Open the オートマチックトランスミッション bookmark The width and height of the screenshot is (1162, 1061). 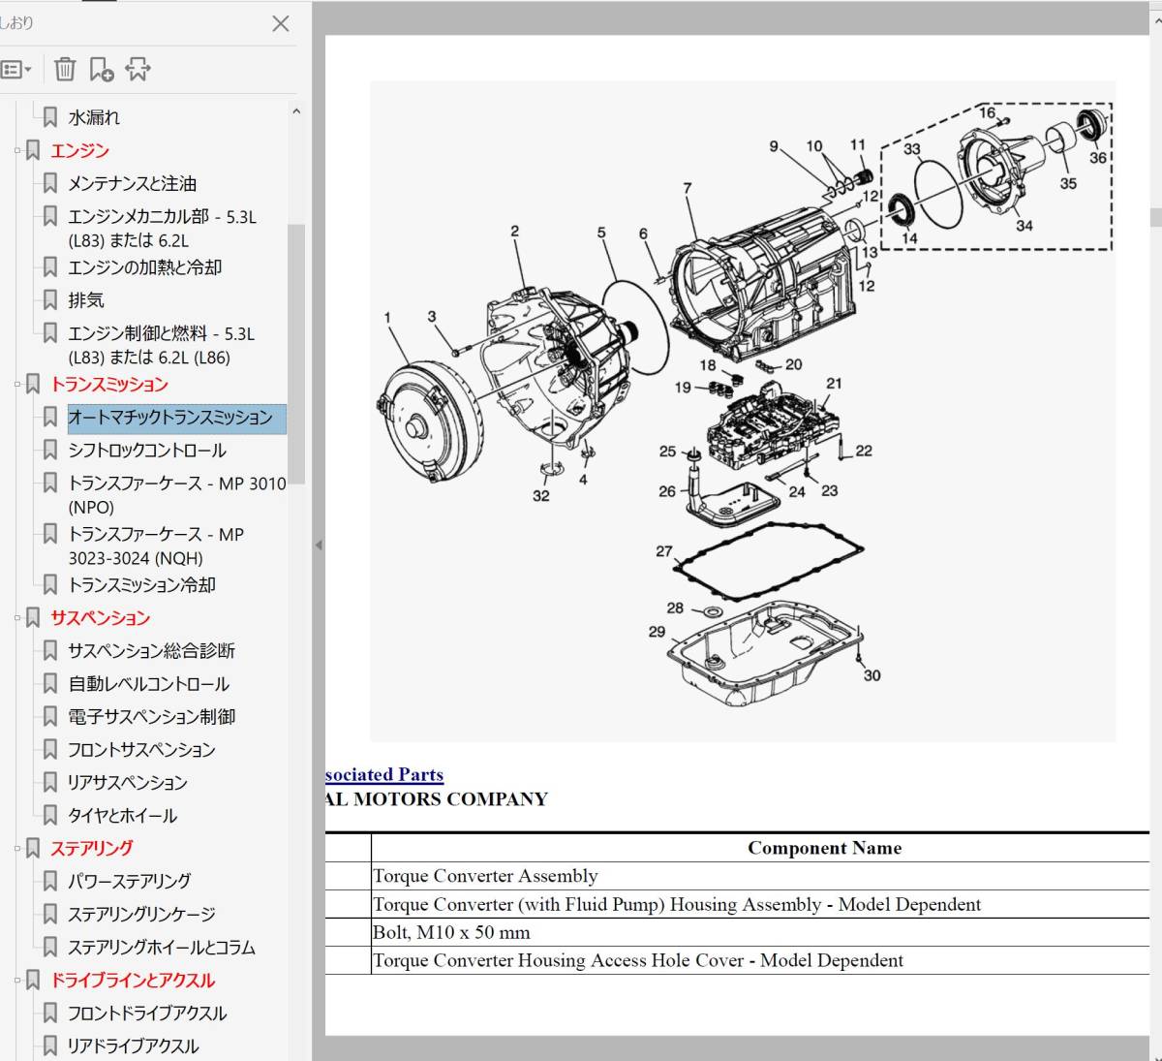click(x=170, y=418)
